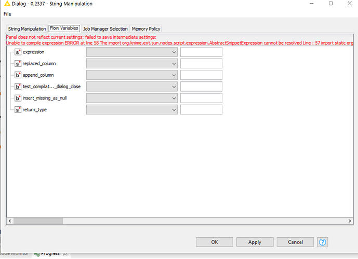Click the Cancel button
This screenshot has height=259, width=358.
(x=295, y=242)
